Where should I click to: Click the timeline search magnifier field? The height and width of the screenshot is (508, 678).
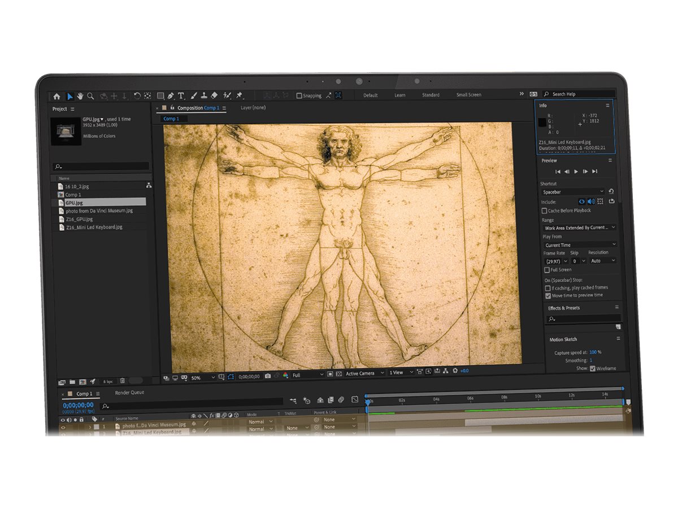[192, 405]
